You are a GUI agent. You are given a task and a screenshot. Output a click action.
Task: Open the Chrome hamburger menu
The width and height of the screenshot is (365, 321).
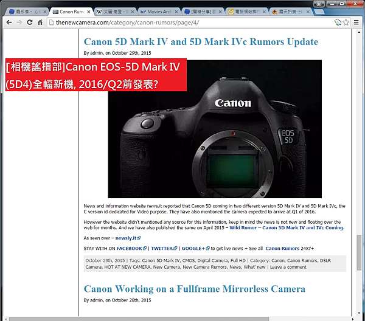(x=356, y=22)
